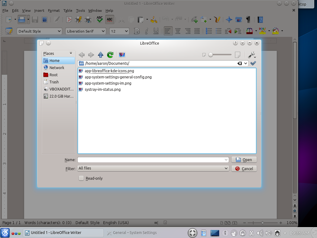The height and width of the screenshot is (238, 317).
Task: Click the dialog help question button
Action: tap(235, 43)
